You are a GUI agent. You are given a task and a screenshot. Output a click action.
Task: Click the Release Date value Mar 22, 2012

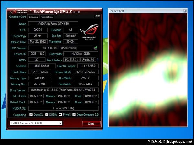point(38,42)
